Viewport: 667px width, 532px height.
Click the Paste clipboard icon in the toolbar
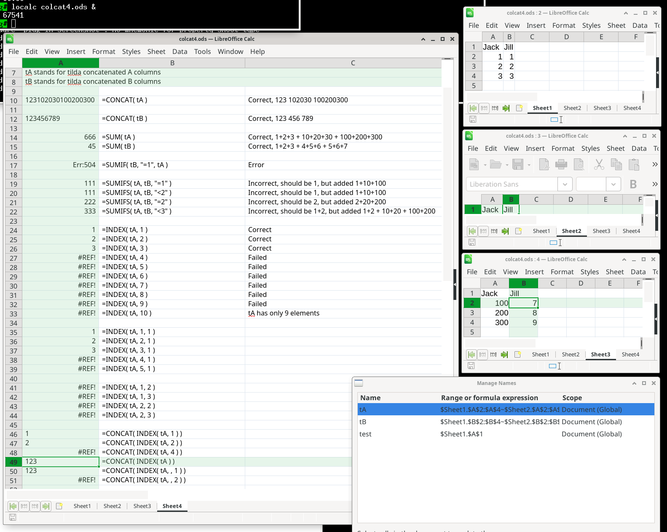pyautogui.click(x=634, y=164)
